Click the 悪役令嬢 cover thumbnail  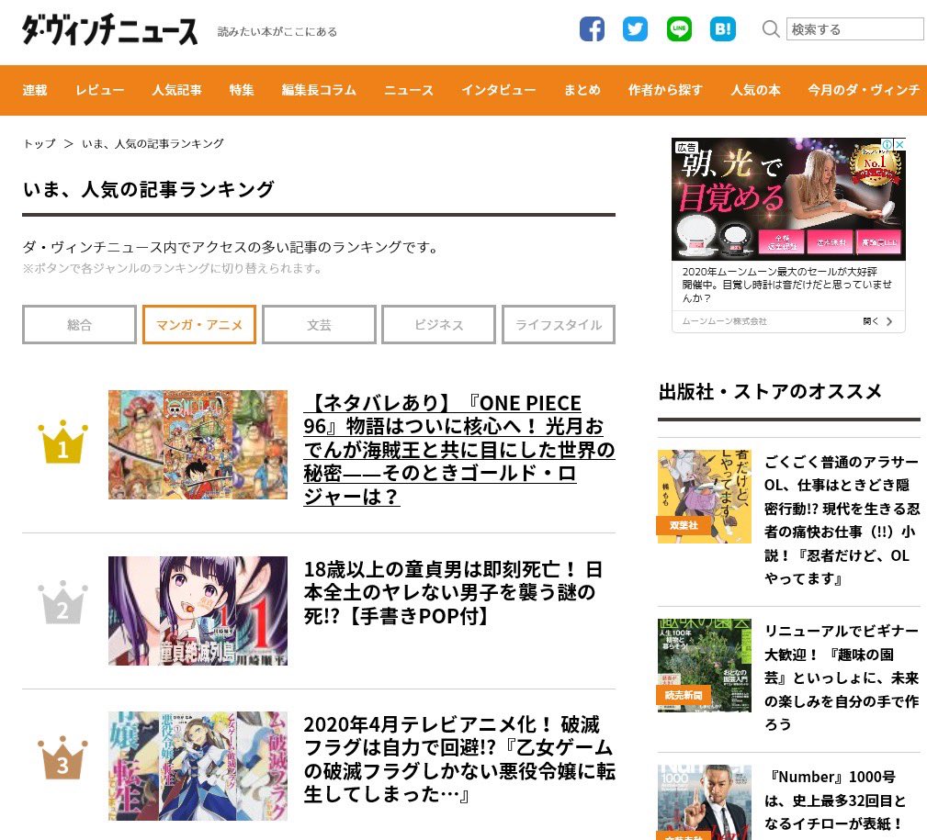click(x=198, y=767)
